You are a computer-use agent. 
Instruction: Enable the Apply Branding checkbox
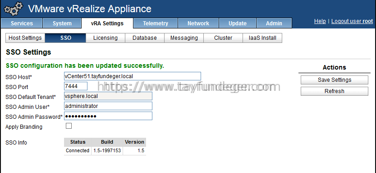[x=69, y=126]
